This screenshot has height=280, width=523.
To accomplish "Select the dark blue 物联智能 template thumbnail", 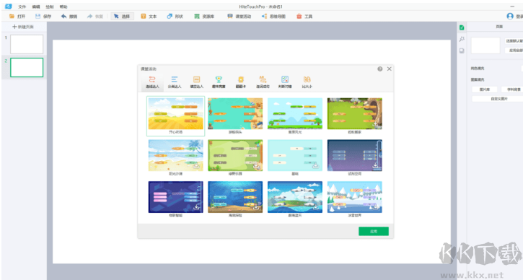I will pos(176,197).
